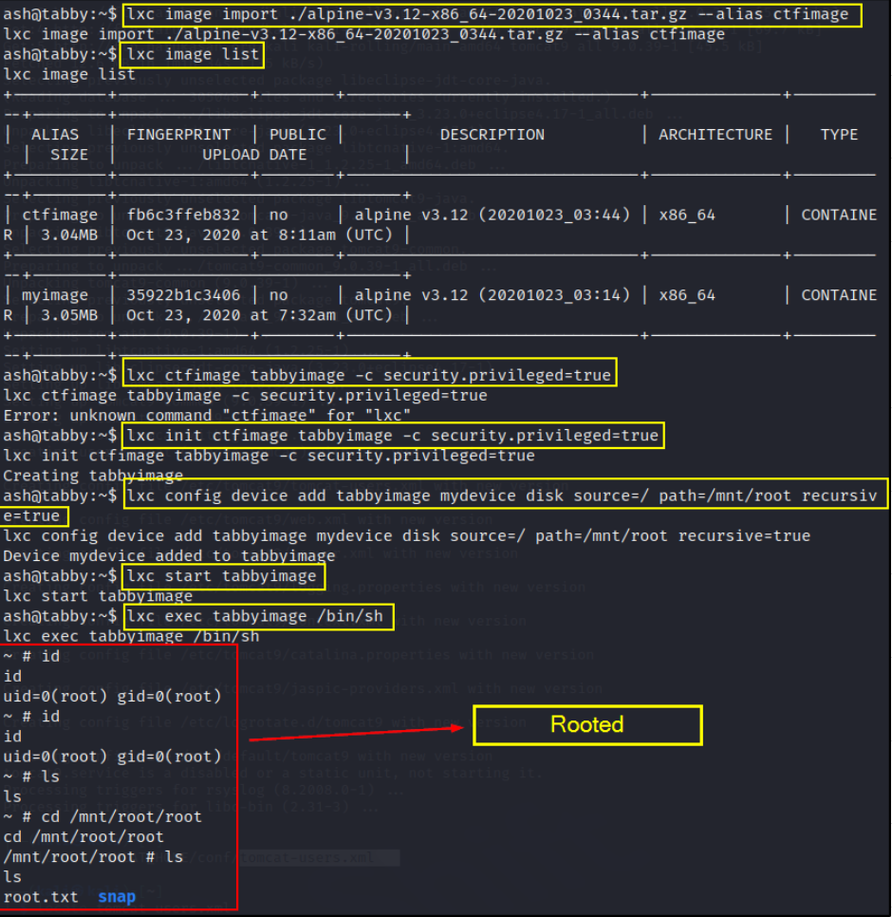Image resolution: width=892 pixels, height=917 pixels.
Task: Click the DESCRIPTION column header
Action: 492,135
